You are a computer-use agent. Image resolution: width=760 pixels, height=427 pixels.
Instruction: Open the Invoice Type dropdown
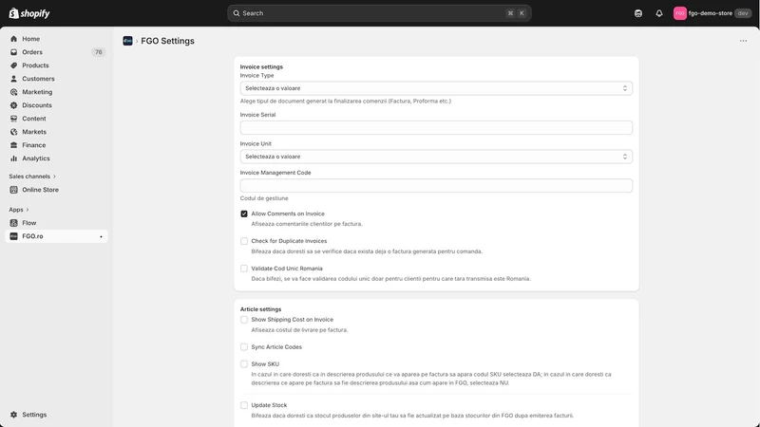click(436, 88)
